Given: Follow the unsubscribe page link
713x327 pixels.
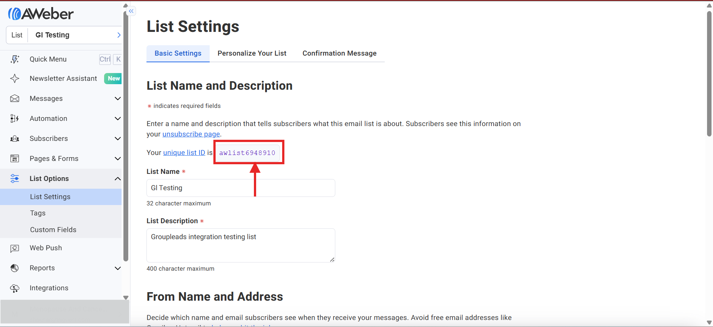Looking at the screenshot, I should pyautogui.click(x=191, y=134).
